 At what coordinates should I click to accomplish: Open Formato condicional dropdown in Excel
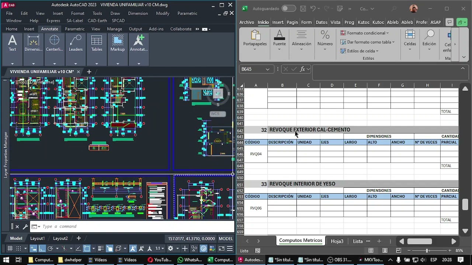(364, 33)
